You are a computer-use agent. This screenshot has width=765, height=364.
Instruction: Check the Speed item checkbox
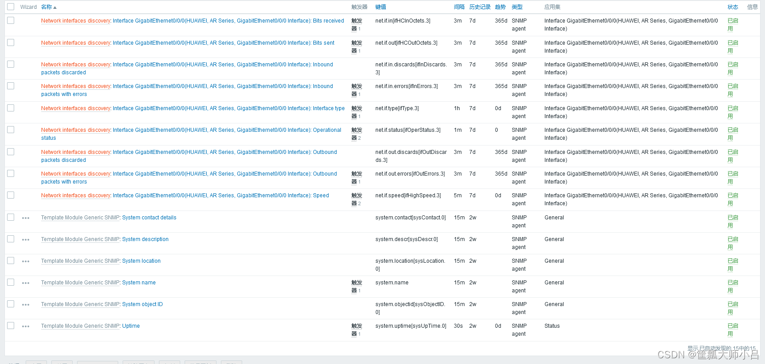pos(11,195)
